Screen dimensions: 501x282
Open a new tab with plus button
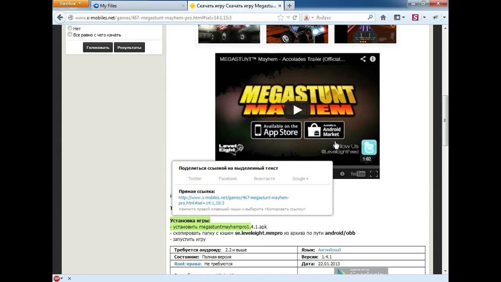point(289,6)
